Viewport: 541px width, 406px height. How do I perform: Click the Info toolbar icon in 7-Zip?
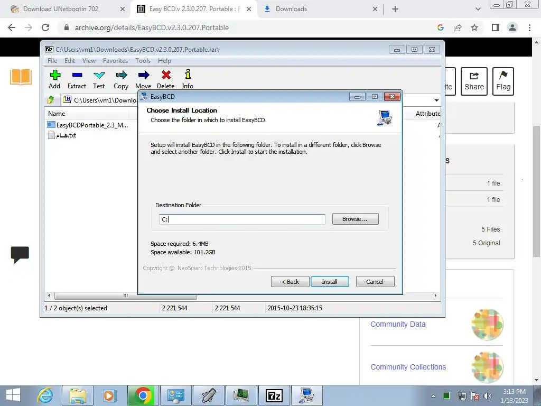coord(188,79)
